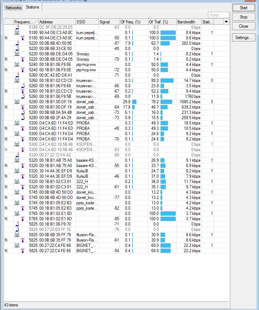Select SSID basare-KS with signal -55
Screen dimensions: 259x310
(87, 166)
